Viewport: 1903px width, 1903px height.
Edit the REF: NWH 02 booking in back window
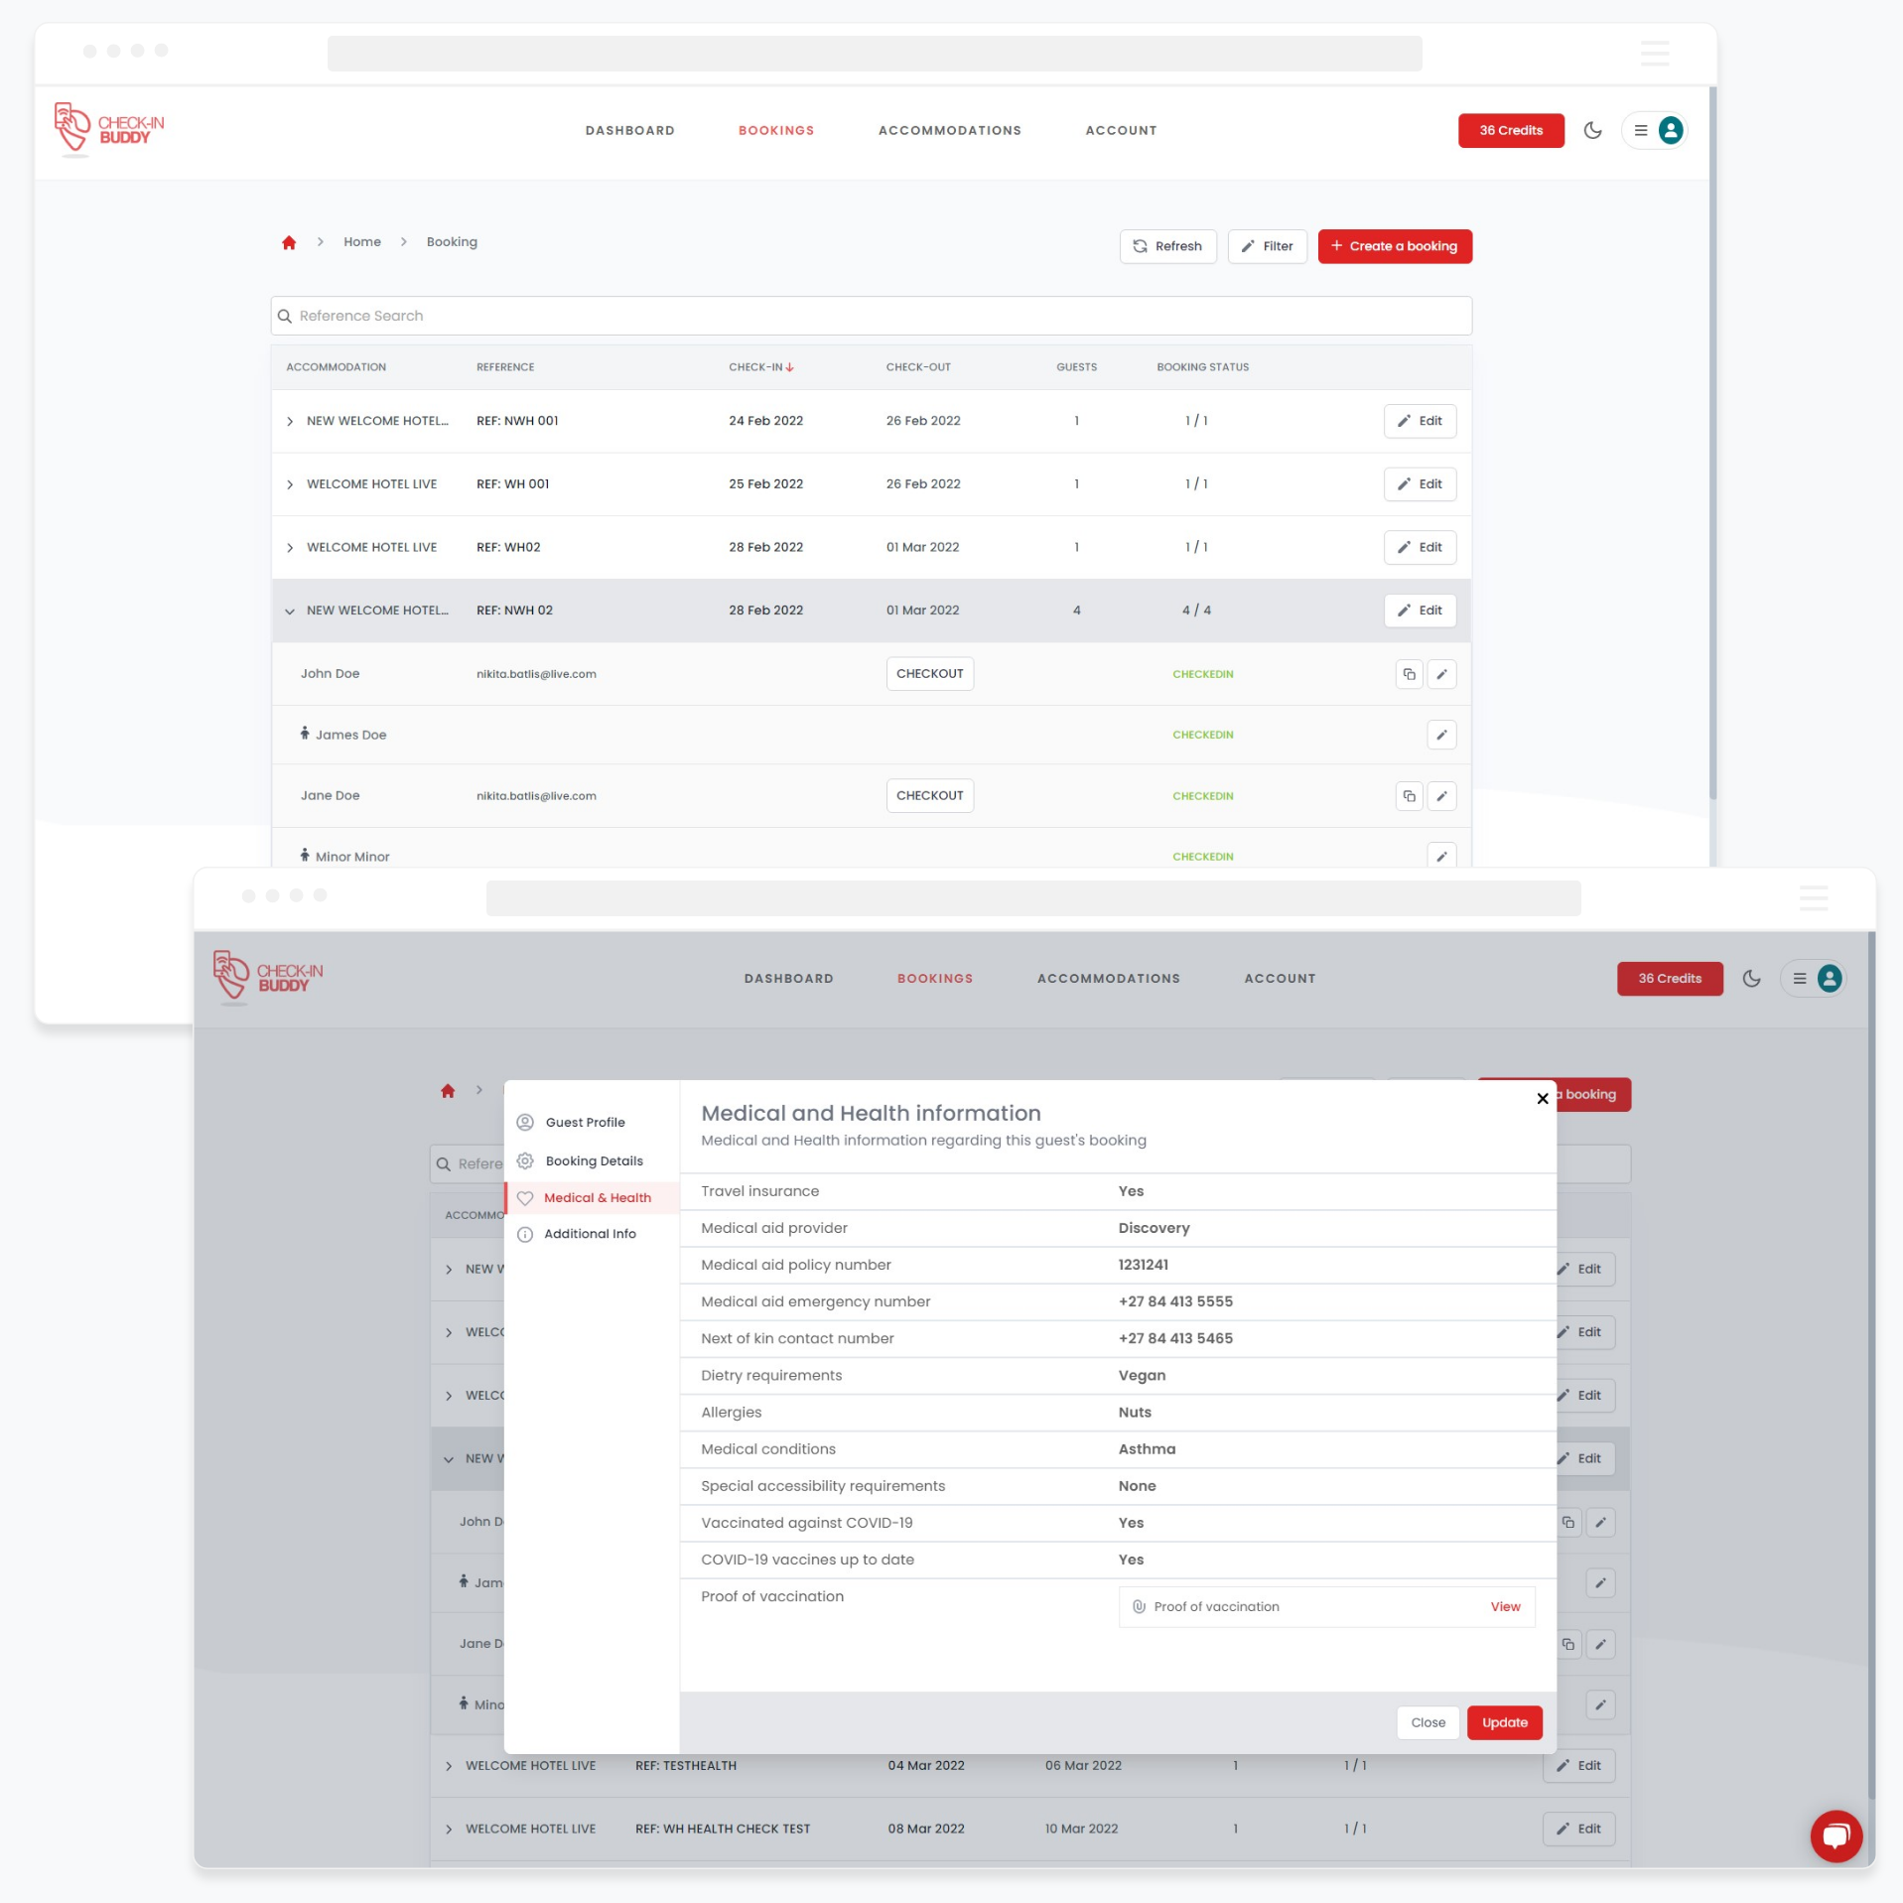pyautogui.click(x=1420, y=611)
